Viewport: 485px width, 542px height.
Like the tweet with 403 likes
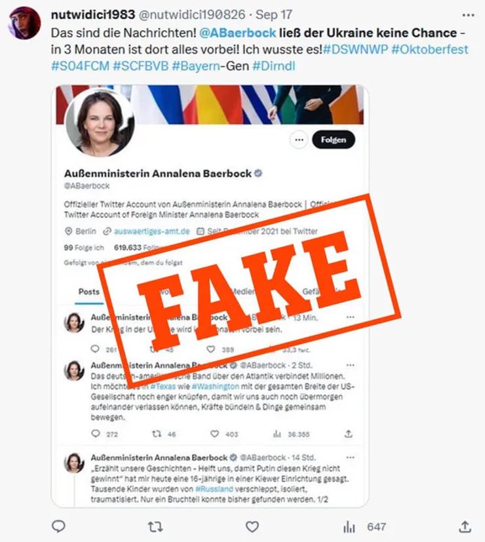[x=215, y=433]
